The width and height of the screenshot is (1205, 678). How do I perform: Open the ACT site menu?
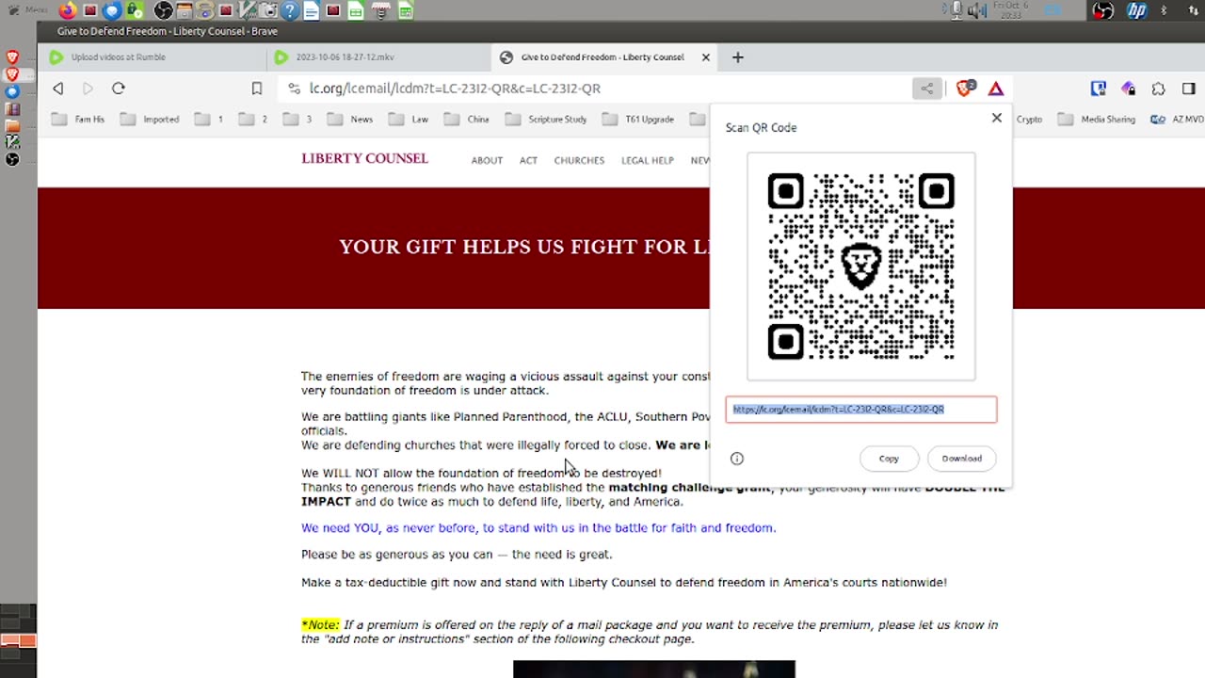pos(528,160)
